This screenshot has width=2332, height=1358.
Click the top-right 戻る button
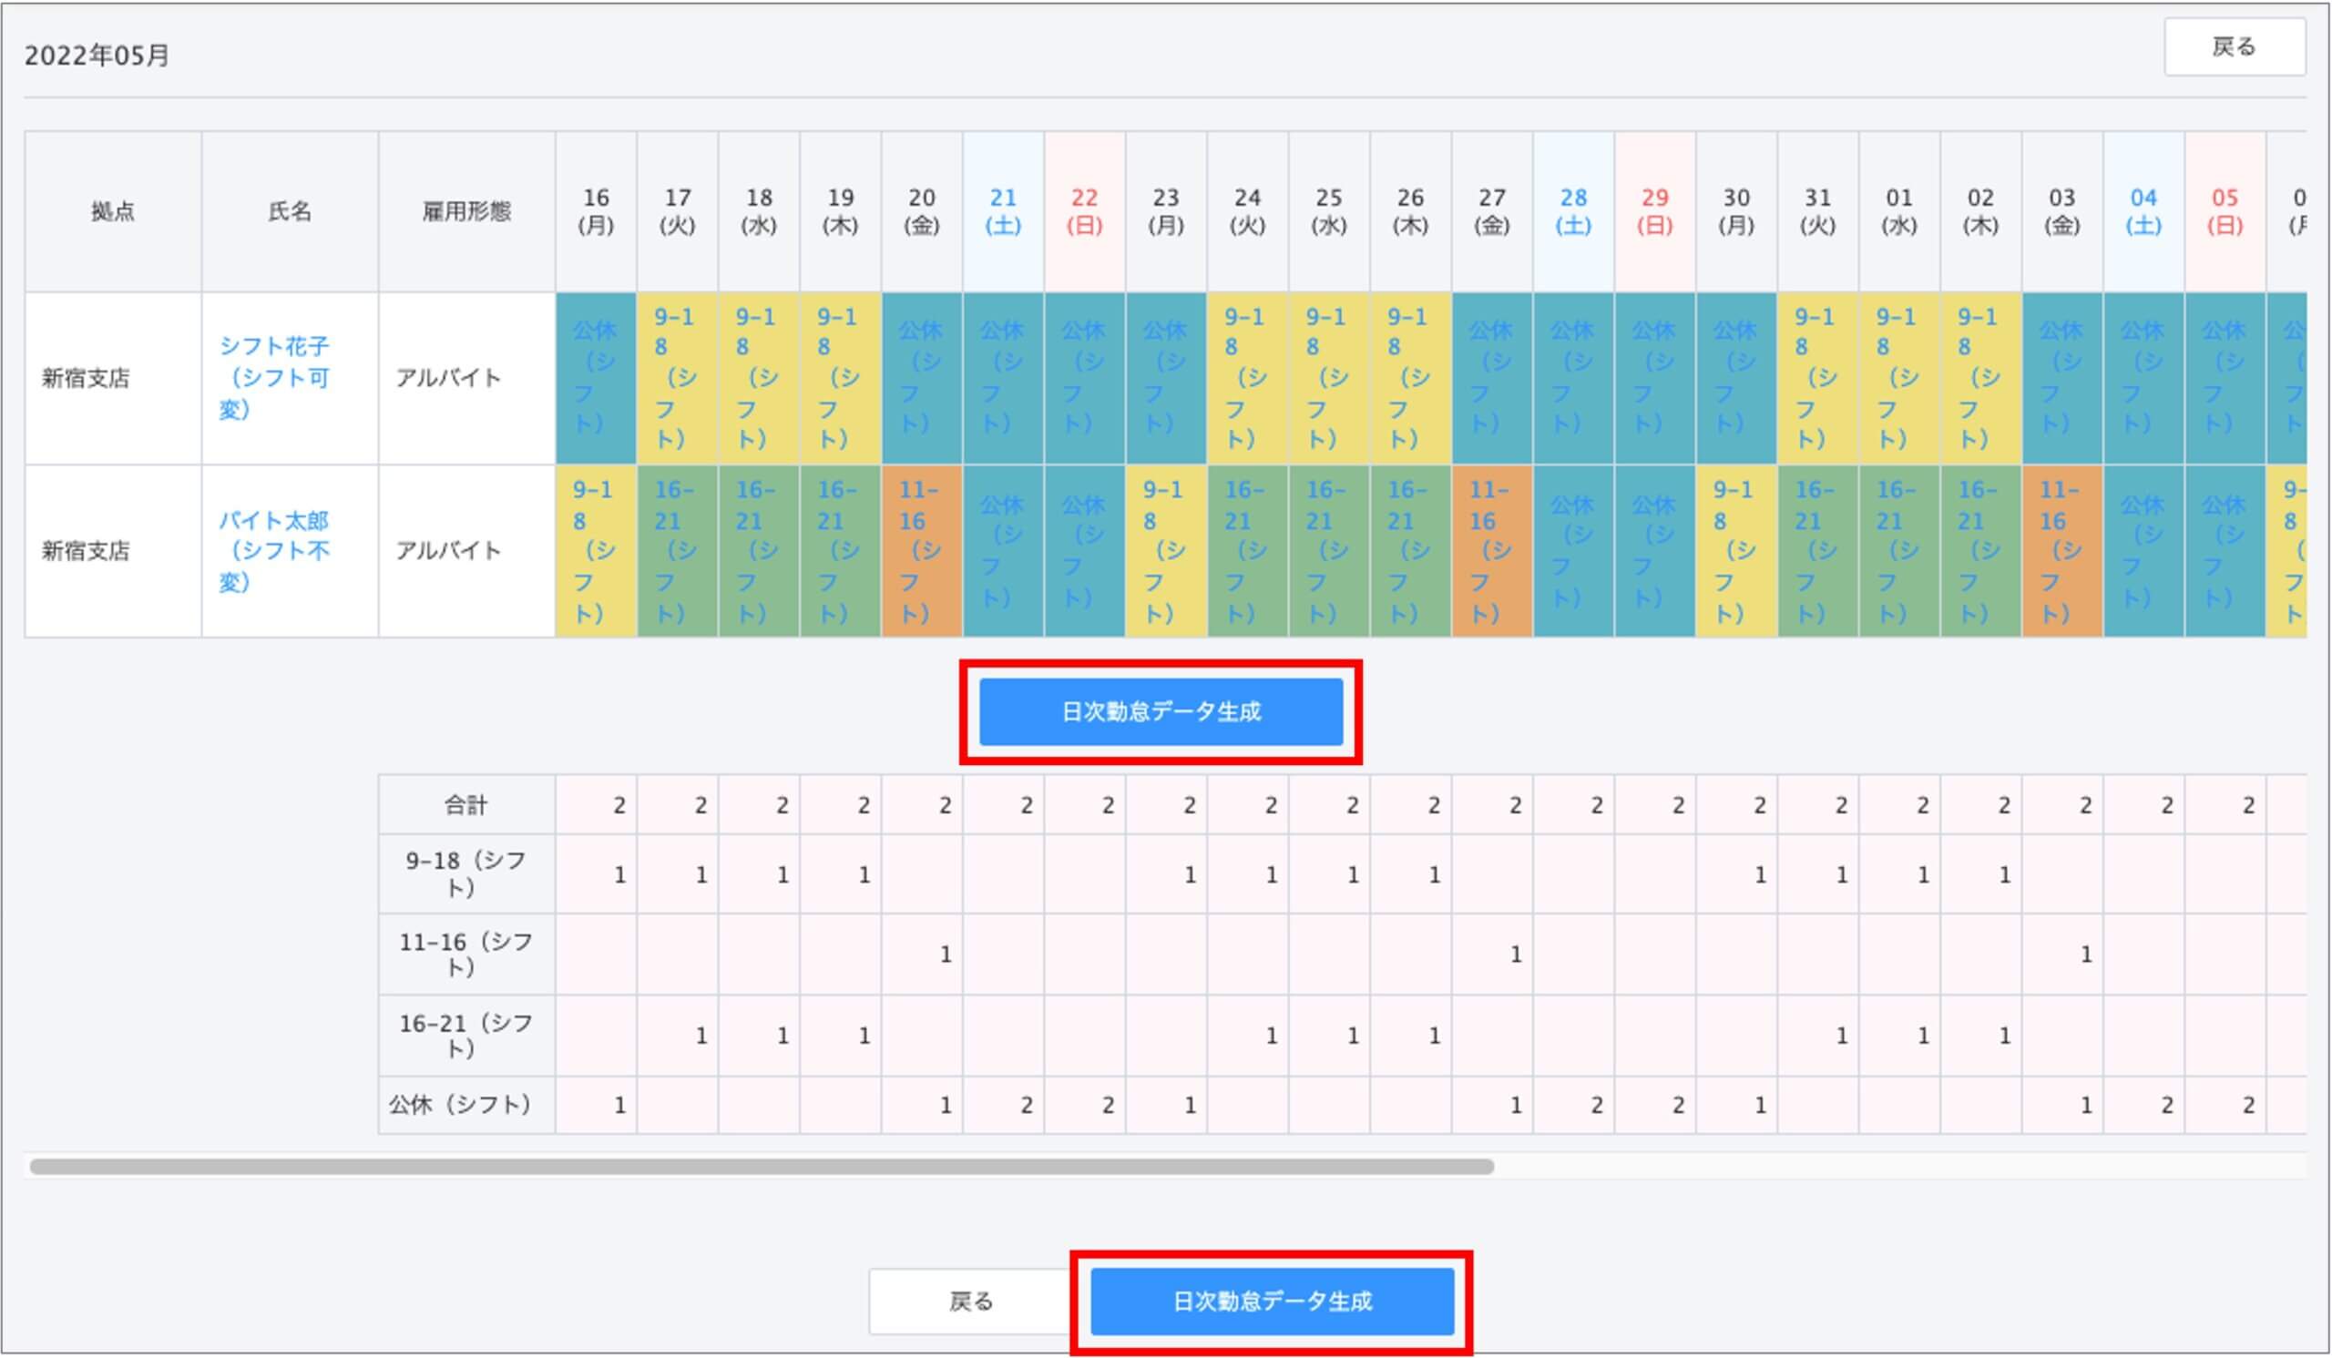[x=2233, y=46]
